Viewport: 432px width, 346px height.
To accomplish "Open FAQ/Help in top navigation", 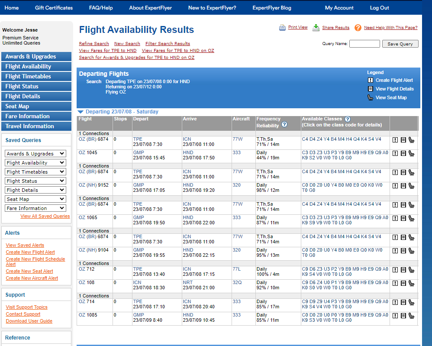I will click(101, 8).
